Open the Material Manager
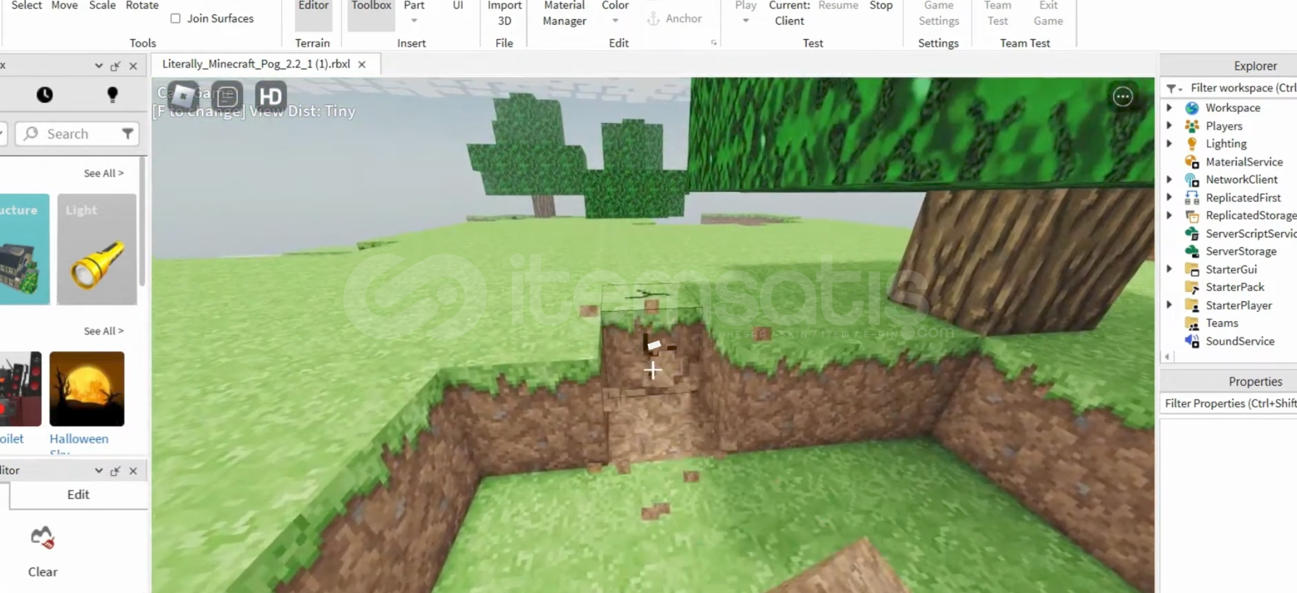1297x593 pixels. coord(564,13)
